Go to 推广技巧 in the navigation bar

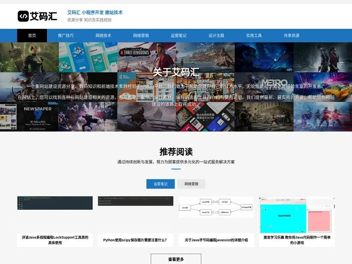pos(66,36)
